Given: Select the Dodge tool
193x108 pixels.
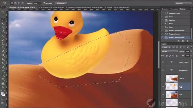Looking at the screenshot, I should [x=3, y=63].
